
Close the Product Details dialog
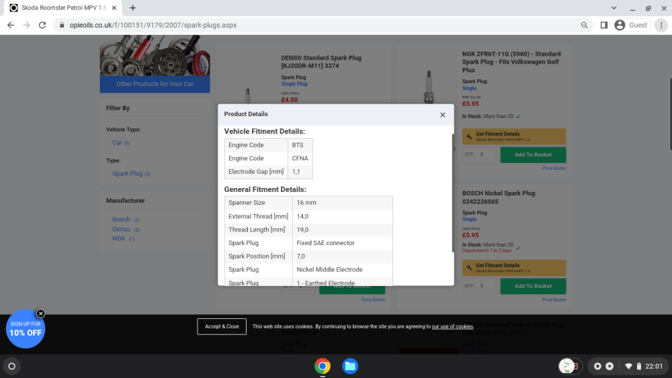[442, 115]
